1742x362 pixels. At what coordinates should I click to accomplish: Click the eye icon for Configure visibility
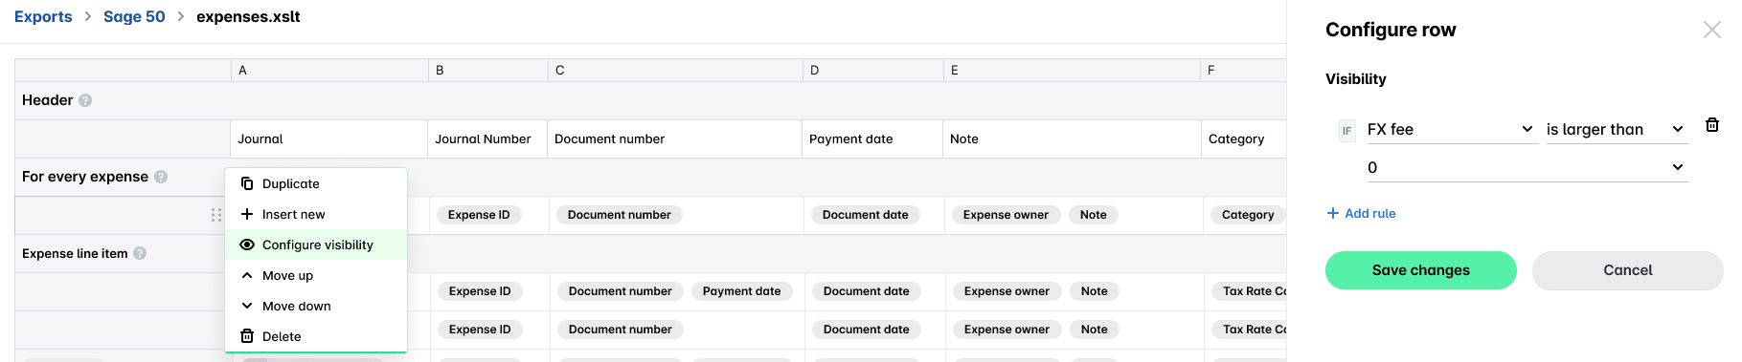pos(247,245)
